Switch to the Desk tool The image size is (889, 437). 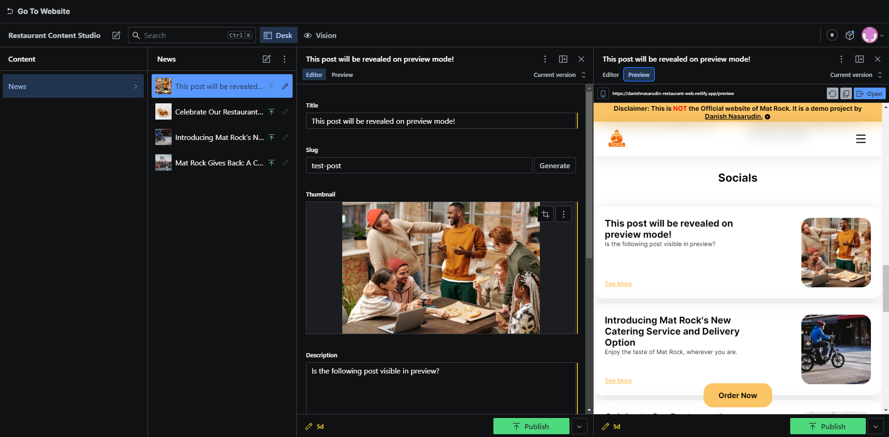click(278, 35)
